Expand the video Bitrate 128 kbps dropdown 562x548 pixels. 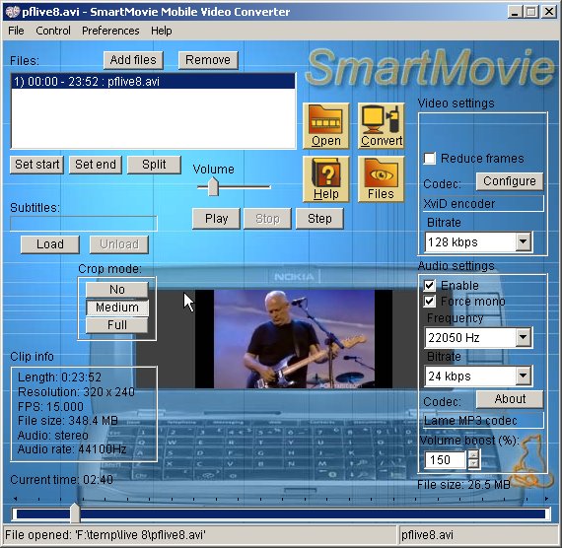coord(523,241)
